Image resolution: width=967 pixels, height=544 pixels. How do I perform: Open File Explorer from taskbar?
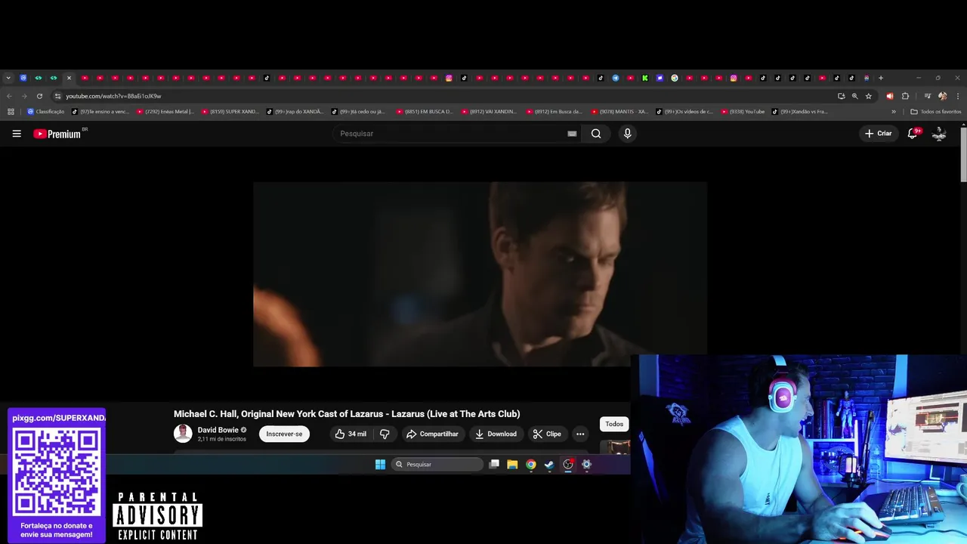tap(512, 464)
